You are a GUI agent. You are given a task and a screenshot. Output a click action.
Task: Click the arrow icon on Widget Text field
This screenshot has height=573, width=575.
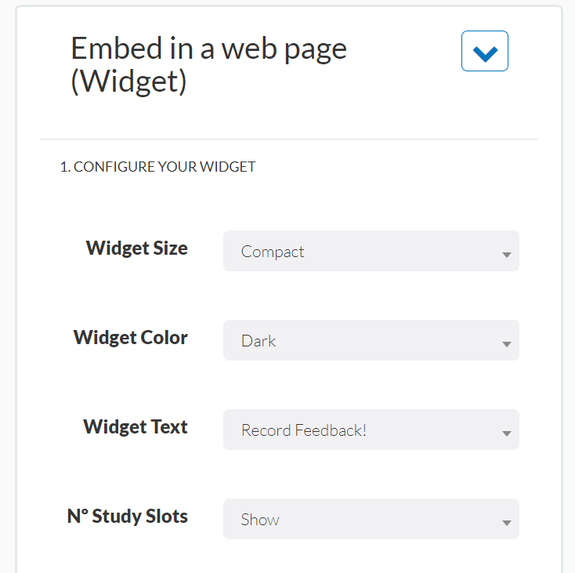(506, 433)
